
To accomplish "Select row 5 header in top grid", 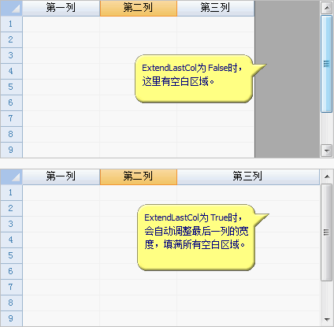I will point(11,87).
